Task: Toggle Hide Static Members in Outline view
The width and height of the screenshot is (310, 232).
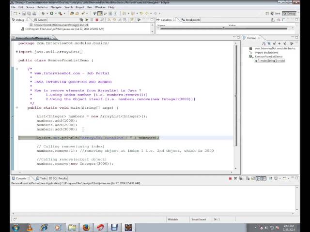Action: (274, 43)
